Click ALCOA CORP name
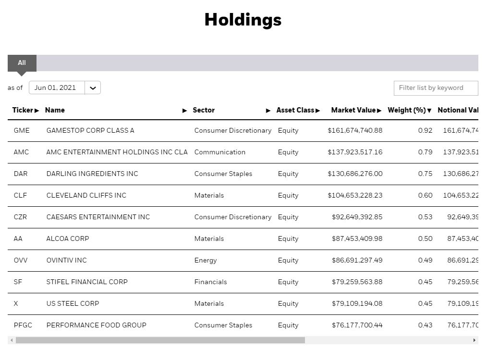Image resolution: width=487 pixels, height=351 pixels. point(68,239)
